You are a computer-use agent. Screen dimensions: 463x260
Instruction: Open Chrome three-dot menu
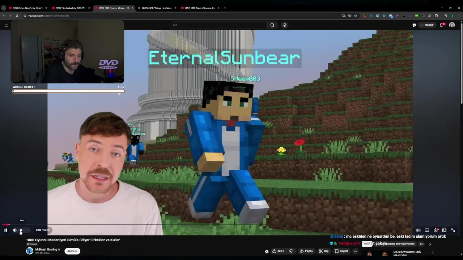tap(459, 16)
